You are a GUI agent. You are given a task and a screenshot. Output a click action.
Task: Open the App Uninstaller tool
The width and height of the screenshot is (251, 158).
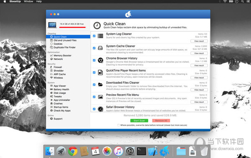60,100
